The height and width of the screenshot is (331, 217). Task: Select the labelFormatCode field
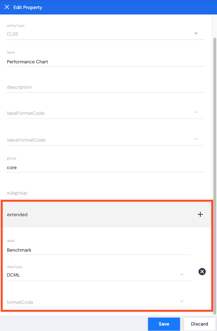coord(106,113)
